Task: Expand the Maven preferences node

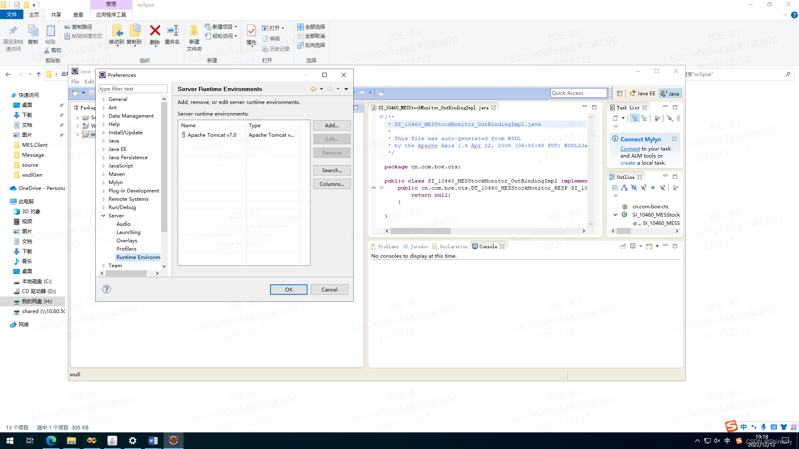Action: (x=104, y=174)
